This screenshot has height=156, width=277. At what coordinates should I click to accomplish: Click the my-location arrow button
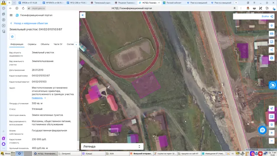coord(271,108)
